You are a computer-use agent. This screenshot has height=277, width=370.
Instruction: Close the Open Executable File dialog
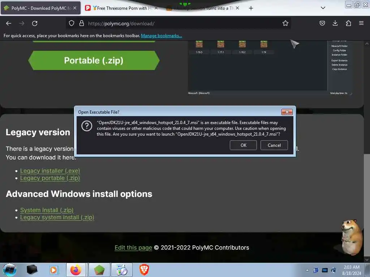coord(287,112)
